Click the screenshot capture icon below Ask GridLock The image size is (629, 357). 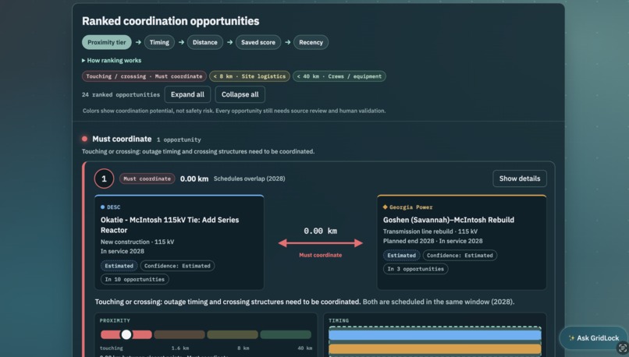point(622,348)
